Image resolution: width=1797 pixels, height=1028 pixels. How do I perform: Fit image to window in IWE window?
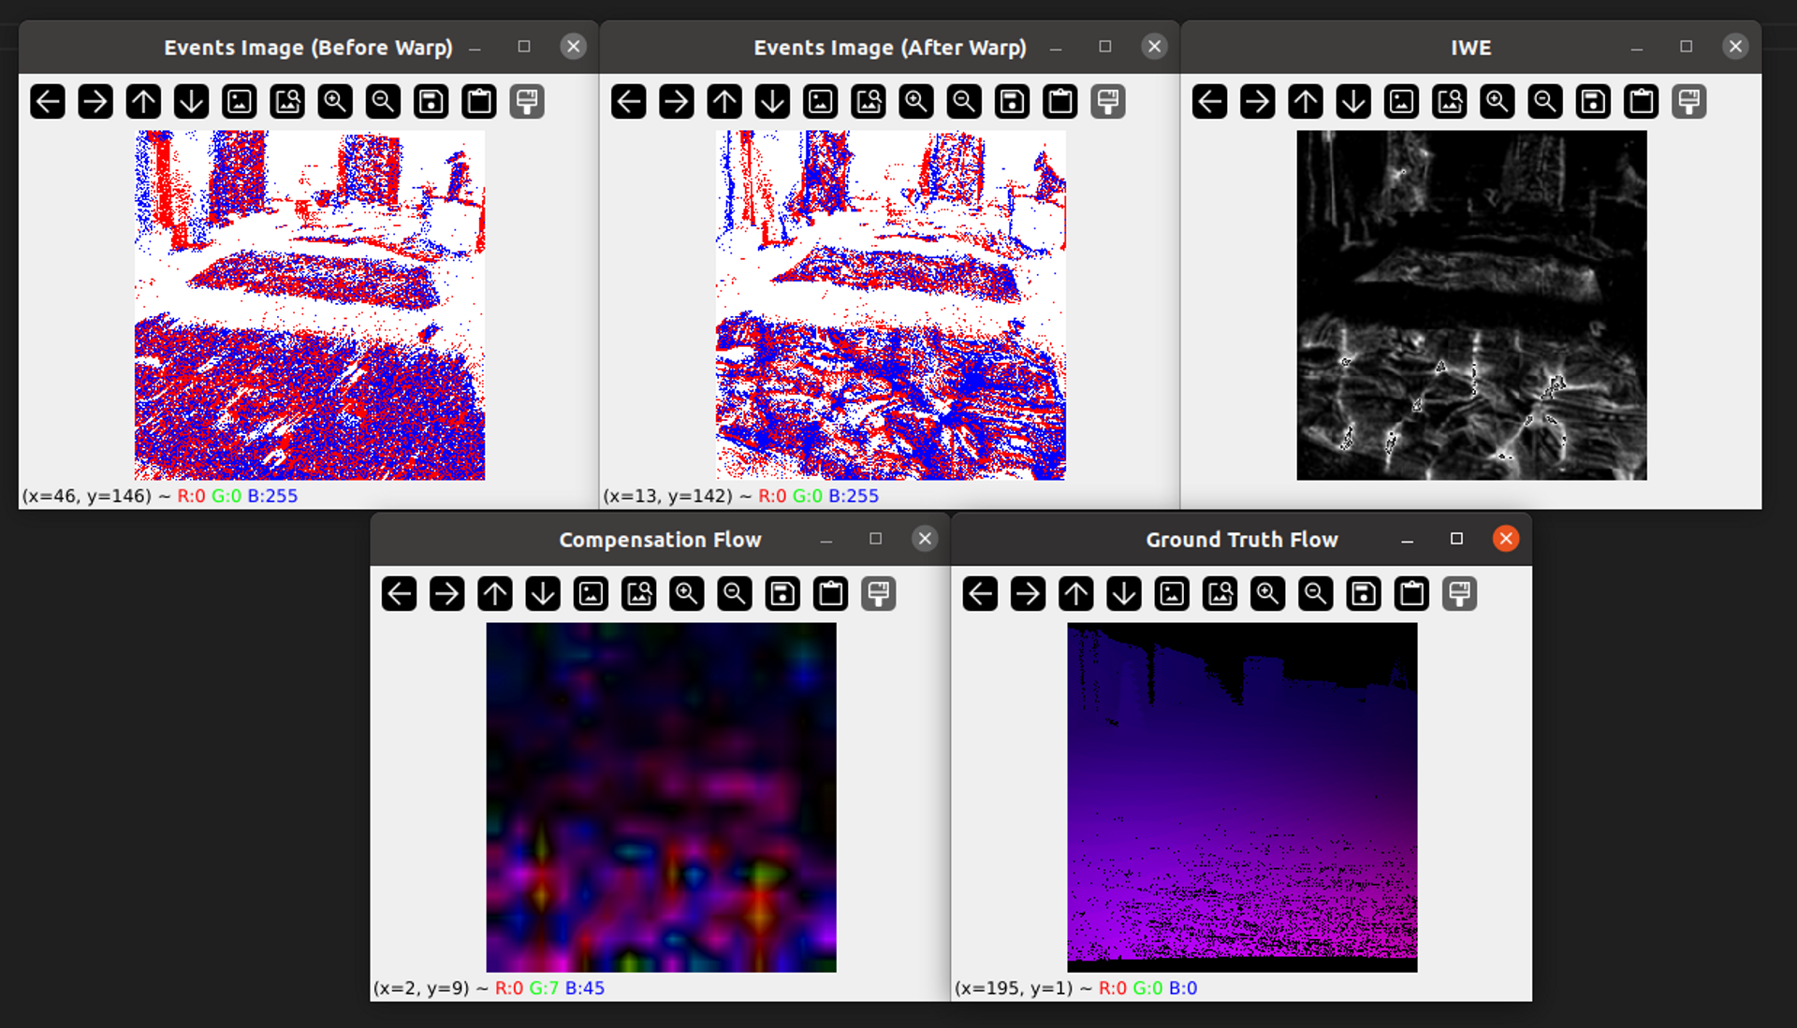[x=1450, y=101]
